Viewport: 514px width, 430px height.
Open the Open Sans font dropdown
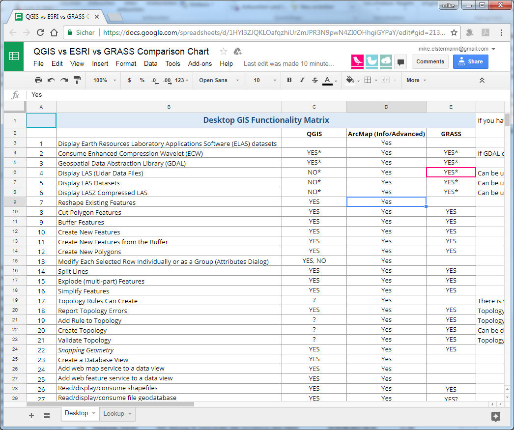[219, 80]
